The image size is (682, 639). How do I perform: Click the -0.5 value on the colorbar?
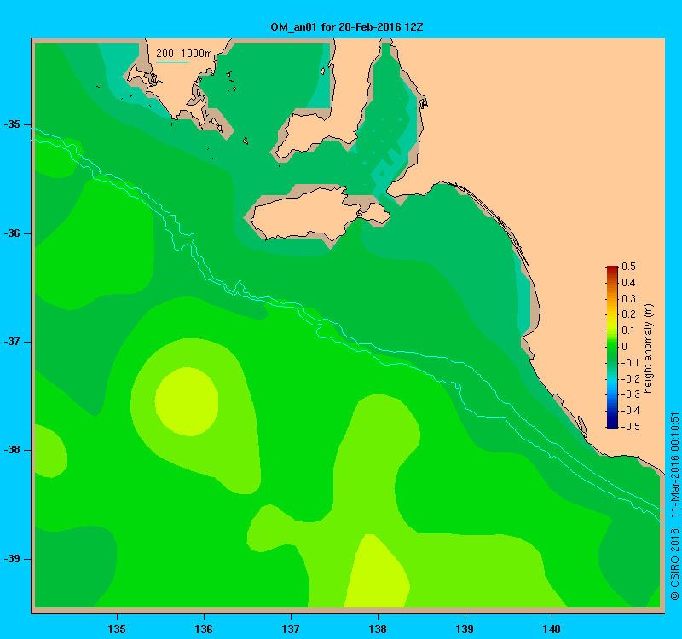(629, 427)
